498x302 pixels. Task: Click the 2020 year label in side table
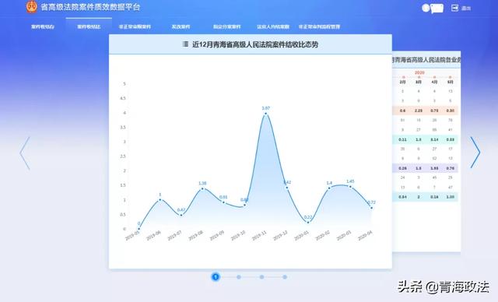point(419,72)
